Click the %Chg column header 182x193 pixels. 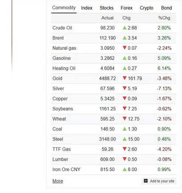click(x=164, y=18)
